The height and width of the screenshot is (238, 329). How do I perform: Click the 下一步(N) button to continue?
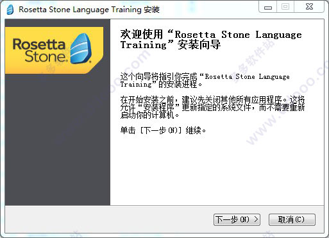pos(237,219)
